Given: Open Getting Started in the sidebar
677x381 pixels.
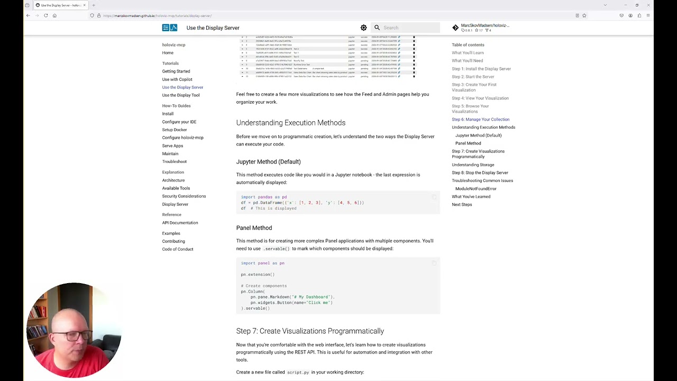Looking at the screenshot, I should [x=176, y=71].
